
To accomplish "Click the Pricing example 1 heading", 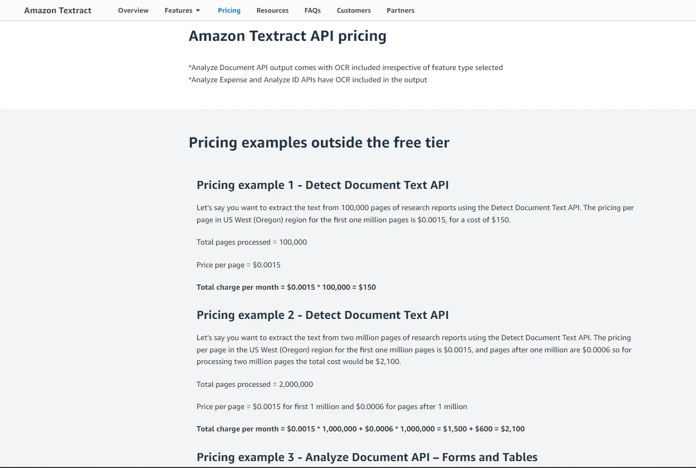I will [323, 185].
